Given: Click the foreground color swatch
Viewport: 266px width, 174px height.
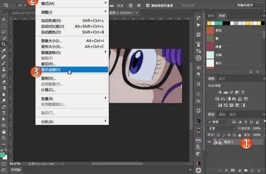Looking at the screenshot, I should tap(2, 155).
